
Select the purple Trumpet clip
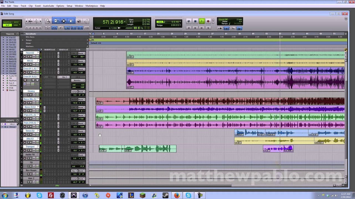pyautogui.click(x=278, y=149)
